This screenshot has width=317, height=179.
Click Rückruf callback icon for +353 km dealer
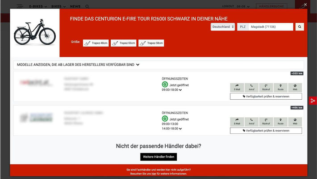click(266, 87)
